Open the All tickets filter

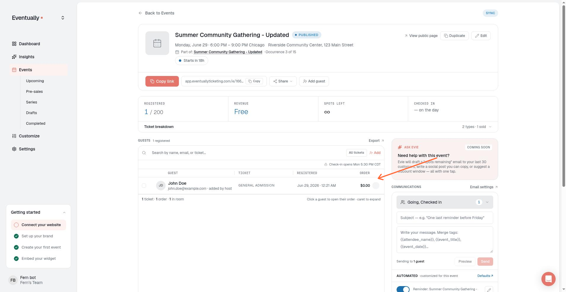click(x=356, y=153)
